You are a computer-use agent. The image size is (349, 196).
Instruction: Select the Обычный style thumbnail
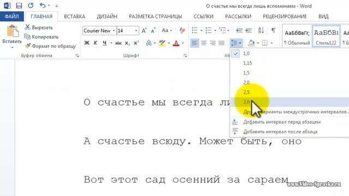(297, 37)
